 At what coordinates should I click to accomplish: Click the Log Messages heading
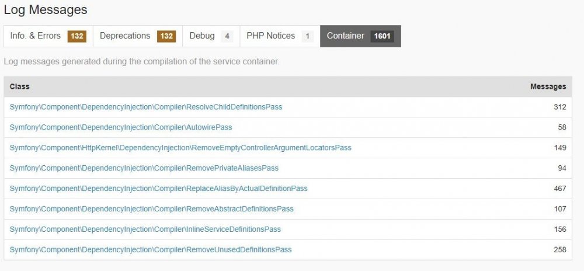tap(46, 10)
